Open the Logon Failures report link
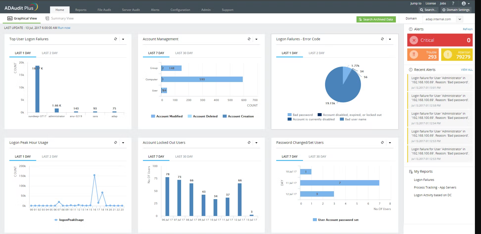The image size is (481, 234). coord(424,180)
